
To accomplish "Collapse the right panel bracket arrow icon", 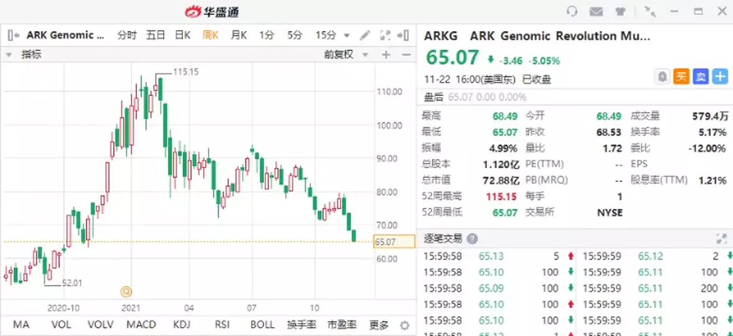I will [x=404, y=35].
